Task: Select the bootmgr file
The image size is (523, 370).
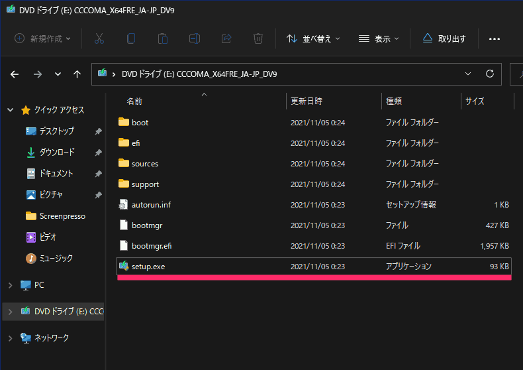Action: pos(314,225)
